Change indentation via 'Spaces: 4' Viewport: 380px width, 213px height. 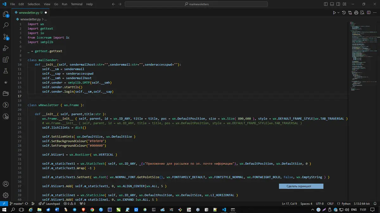coord(306,204)
